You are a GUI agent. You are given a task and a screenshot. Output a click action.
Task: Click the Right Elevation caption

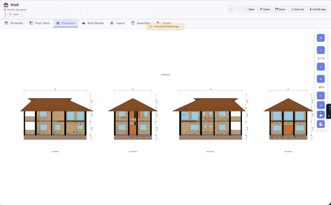click(210, 152)
